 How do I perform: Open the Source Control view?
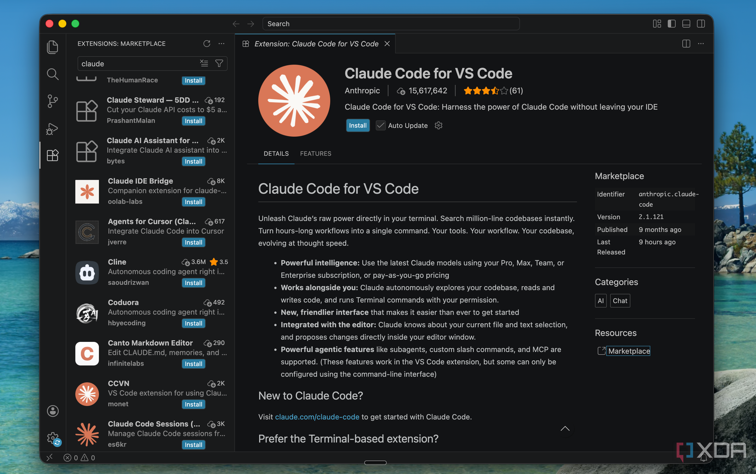(53, 101)
